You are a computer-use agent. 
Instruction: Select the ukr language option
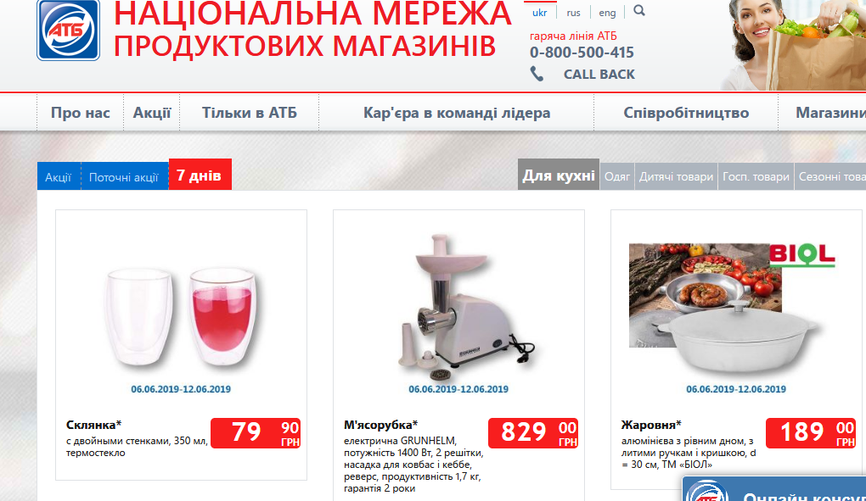540,13
